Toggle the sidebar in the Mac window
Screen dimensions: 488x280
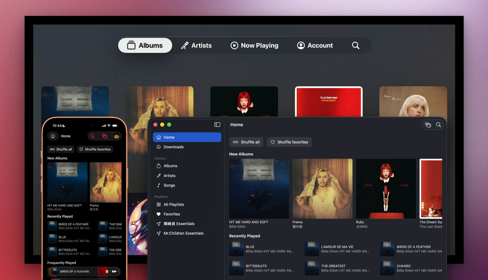coord(217,125)
